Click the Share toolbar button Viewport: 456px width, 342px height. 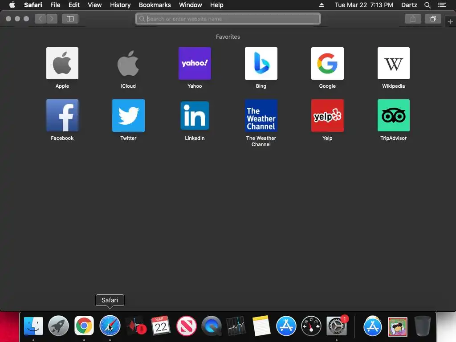(x=413, y=19)
